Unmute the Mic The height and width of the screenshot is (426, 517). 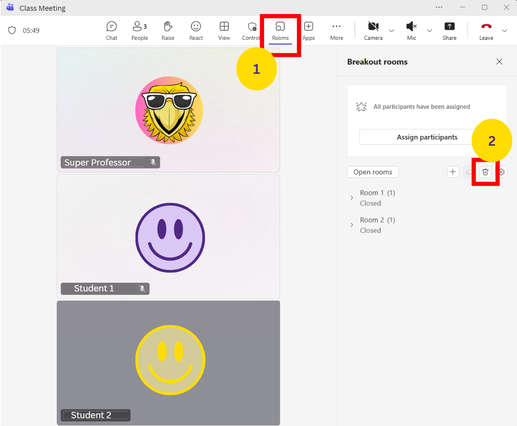point(411,30)
